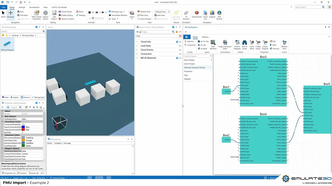Open Edit Custom Properties
Viewport: 332px width, 186px height.
37,15
